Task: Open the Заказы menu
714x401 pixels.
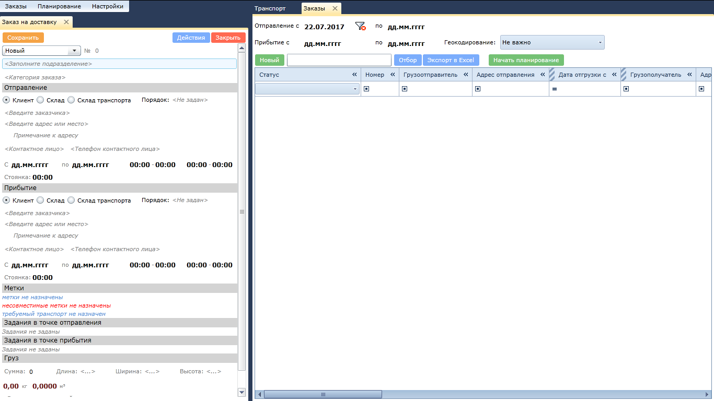Action: (x=16, y=6)
